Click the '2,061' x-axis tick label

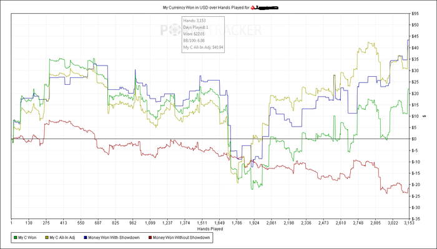click(x=271, y=223)
